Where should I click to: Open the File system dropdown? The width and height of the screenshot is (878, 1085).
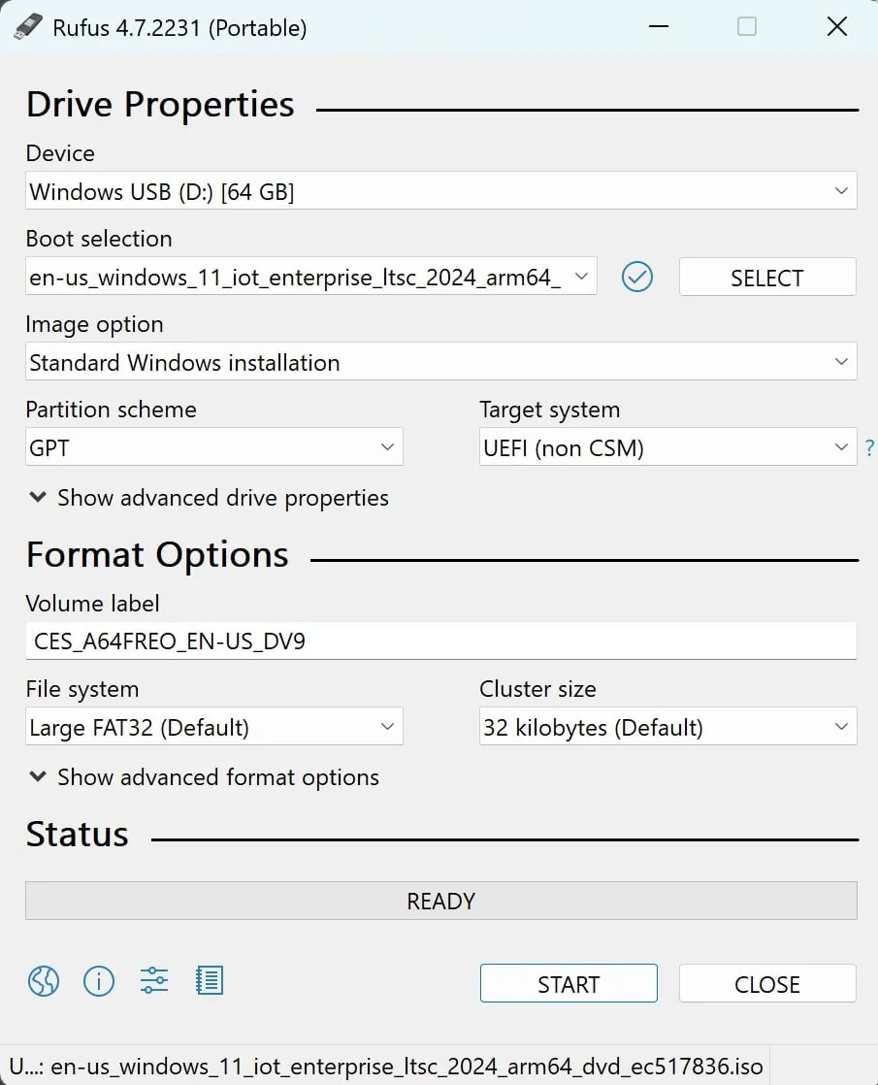213,727
